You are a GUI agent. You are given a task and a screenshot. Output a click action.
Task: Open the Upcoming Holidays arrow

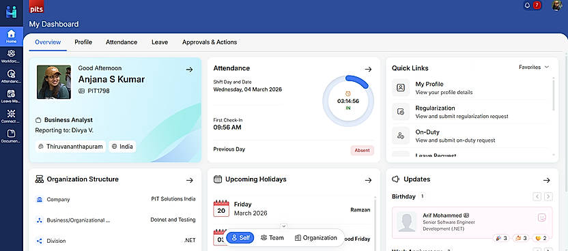click(368, 180)
